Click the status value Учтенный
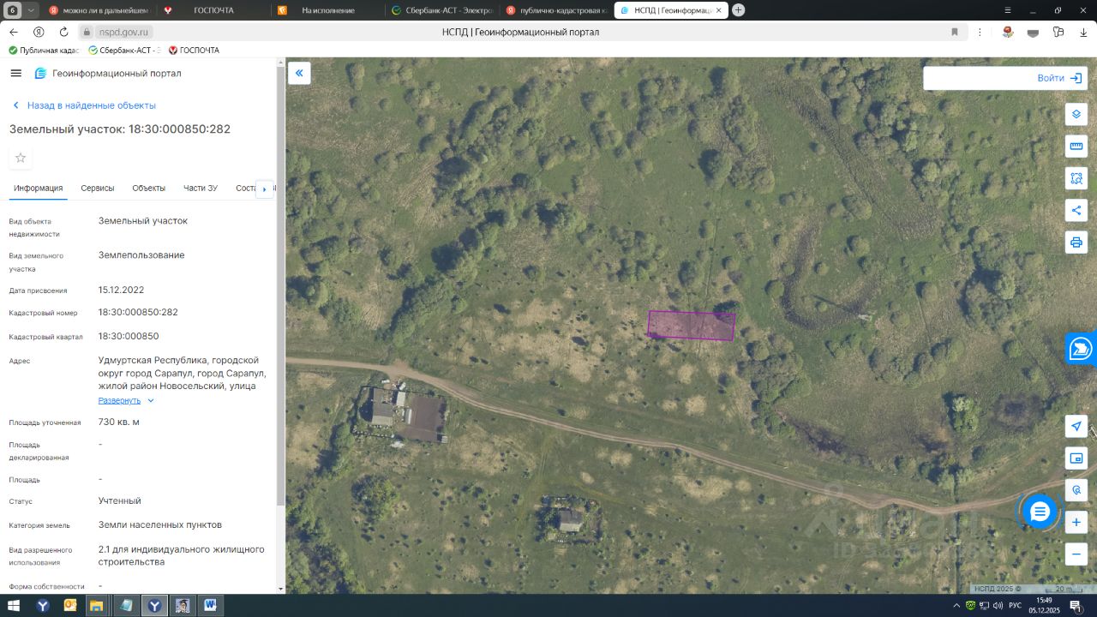The image size is (1097, 617). [120, 500]
